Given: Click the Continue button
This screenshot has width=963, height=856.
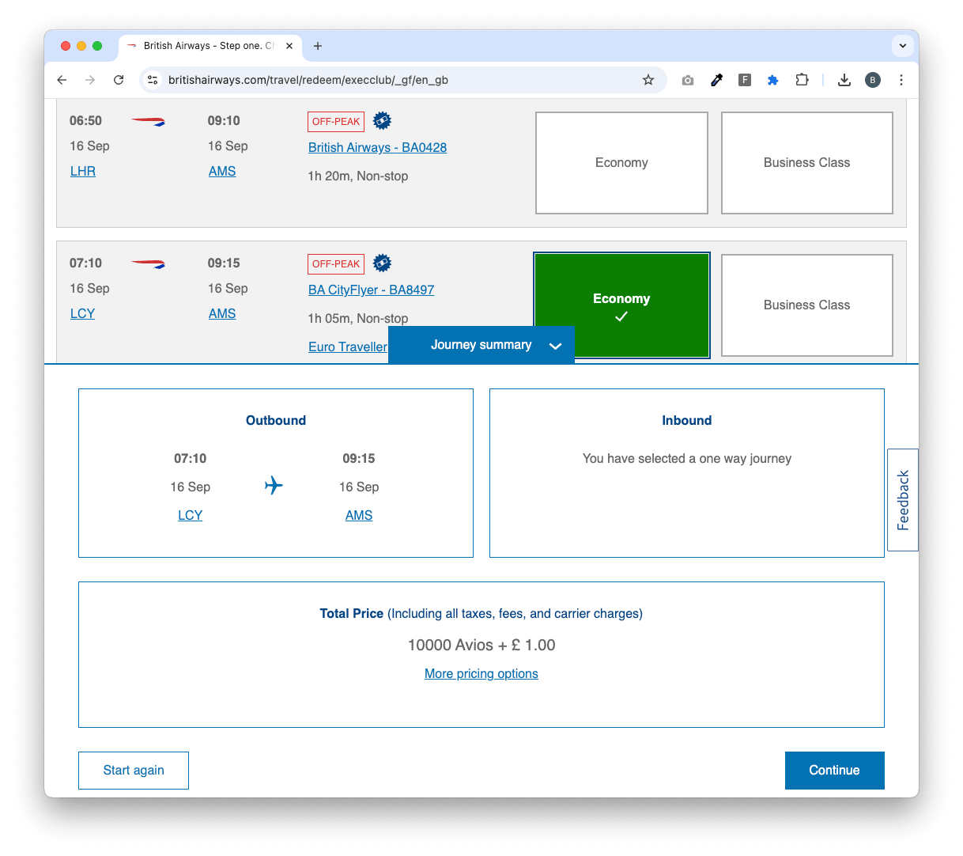Looking at the screenshot, I should tap(834, 771).
